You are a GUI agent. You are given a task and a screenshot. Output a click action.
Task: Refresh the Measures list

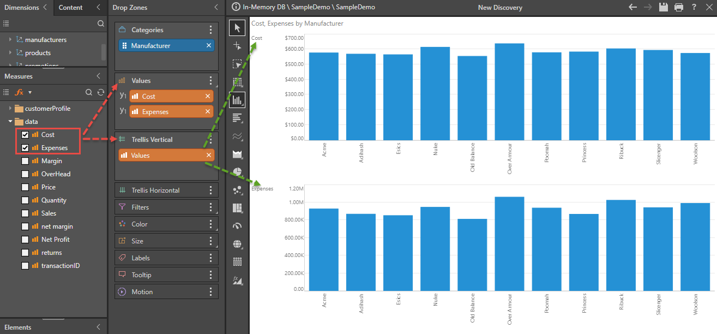pos(101,92)
